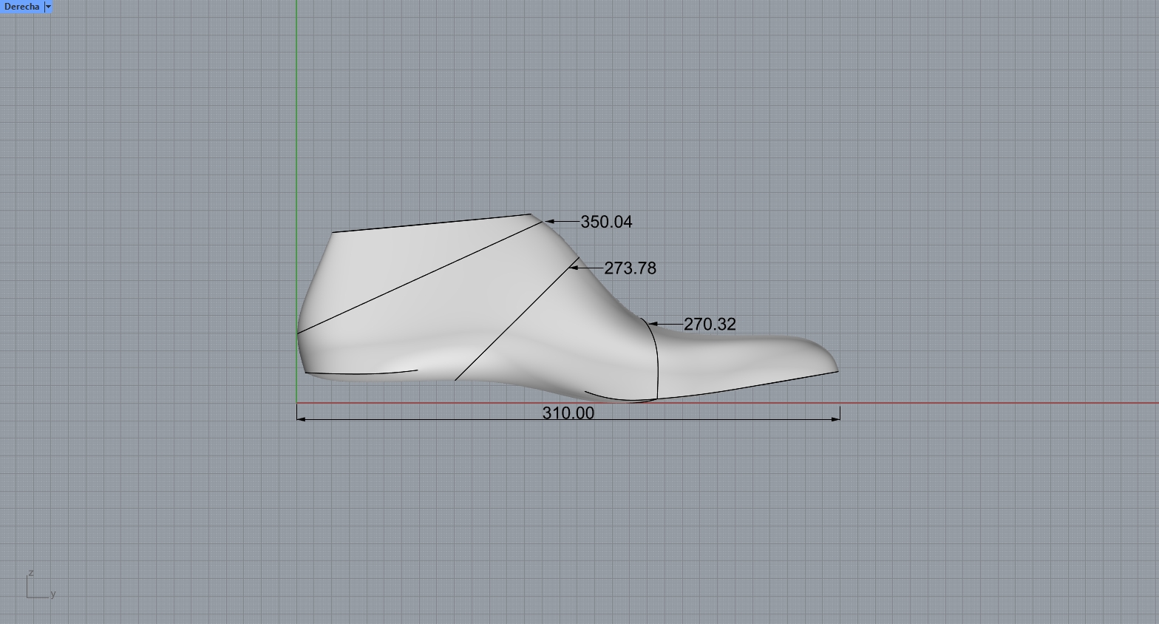The height and width of the screenshot is (624, 1159).
Task: Select the 350.04 dimension text
Action: click(x=606, y=222)
